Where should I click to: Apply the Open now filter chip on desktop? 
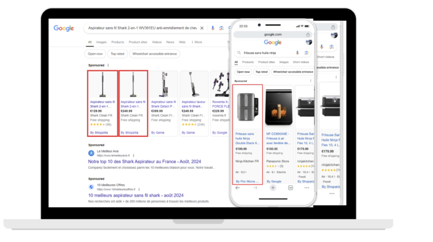pos(95,54)
